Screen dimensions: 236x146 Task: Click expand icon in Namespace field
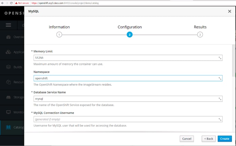(220, 79)
